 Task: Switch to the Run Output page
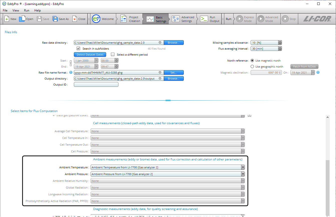point(210,19)
